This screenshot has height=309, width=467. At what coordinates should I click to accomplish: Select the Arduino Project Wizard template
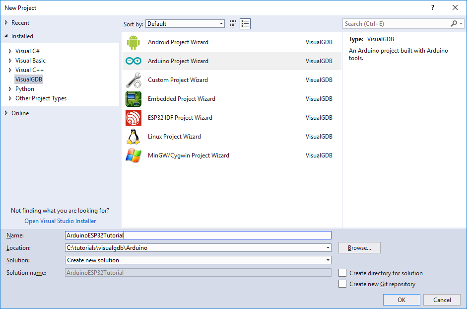(232, 61)
